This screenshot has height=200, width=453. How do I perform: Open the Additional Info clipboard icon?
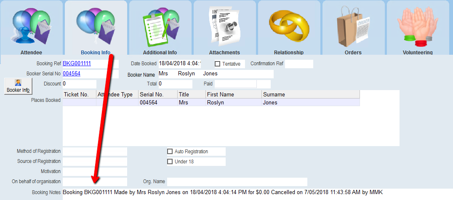(x=160, y=25)
